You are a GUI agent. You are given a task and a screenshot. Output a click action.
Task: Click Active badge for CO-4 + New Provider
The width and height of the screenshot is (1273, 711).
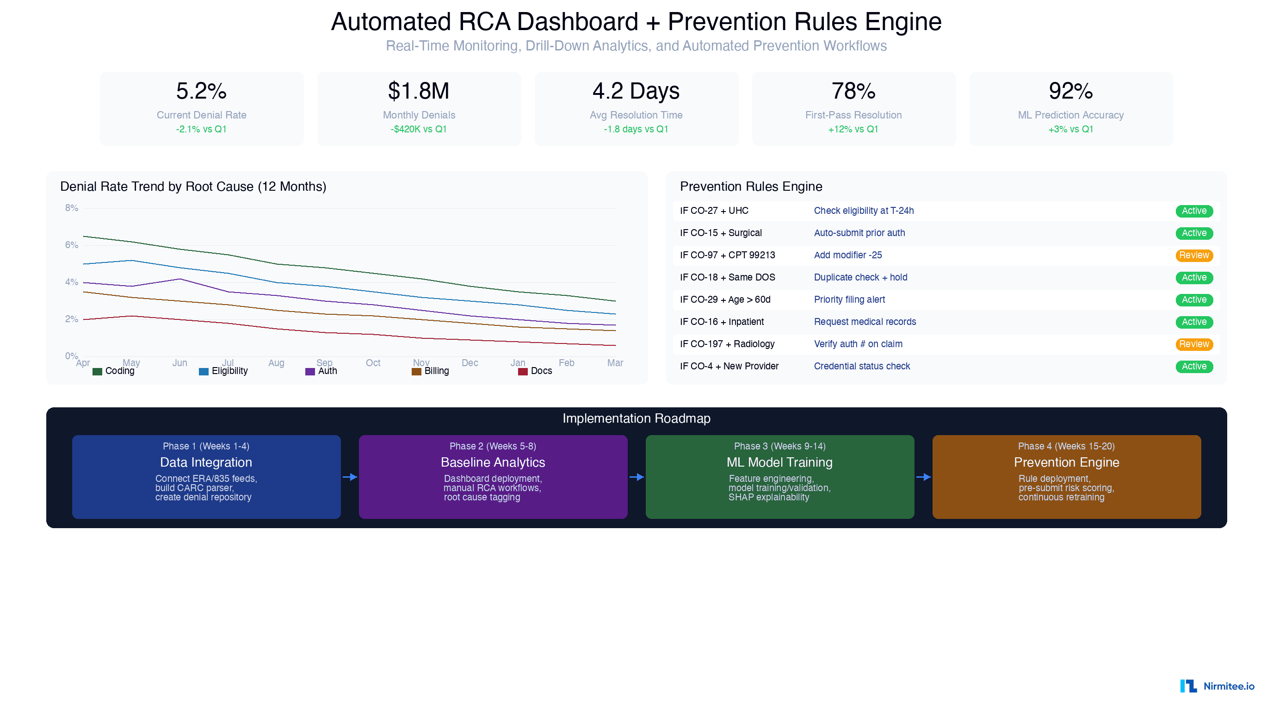[1194, 367]
